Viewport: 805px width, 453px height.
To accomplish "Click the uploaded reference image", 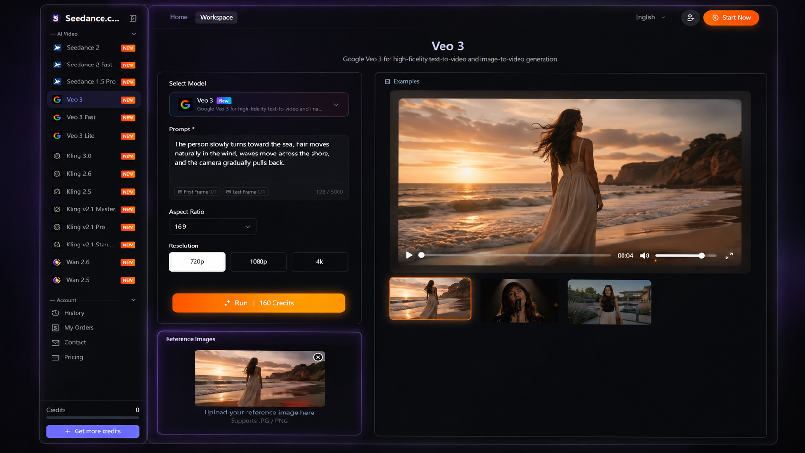I will coord(260,379).
